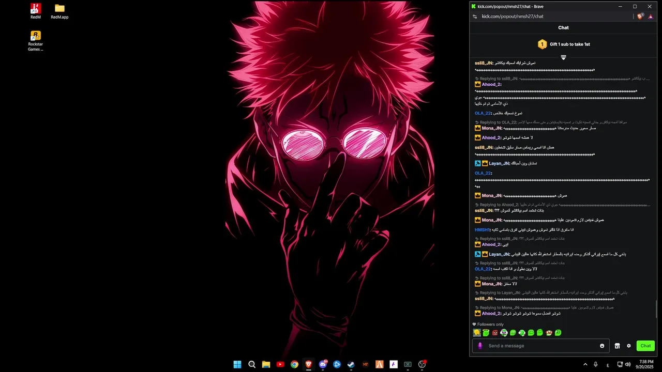This screenshot has width=662, height=372.
Task: Open Discord from the taskbar
Action: (x=323, y=364)
